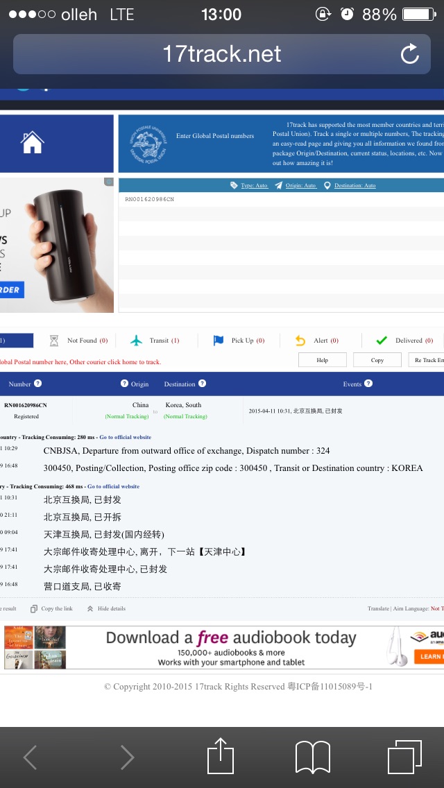Show open tabs with the tabs icon
444x788 pixels.
coord(404,757)
